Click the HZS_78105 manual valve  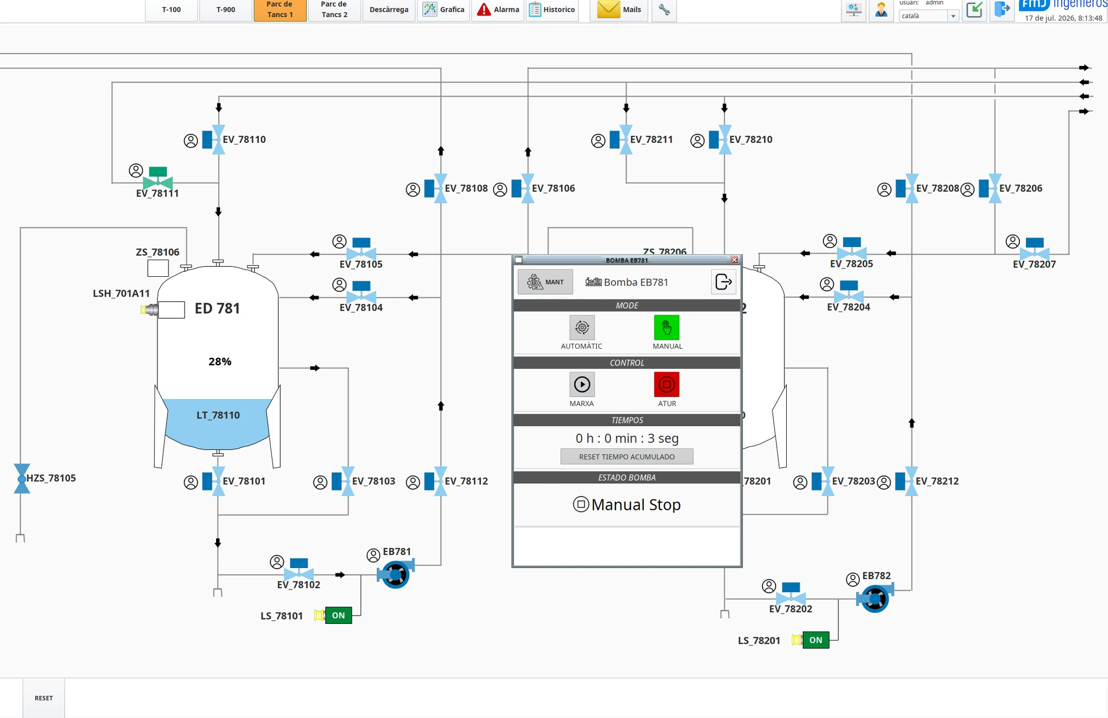tap(22, 478)
